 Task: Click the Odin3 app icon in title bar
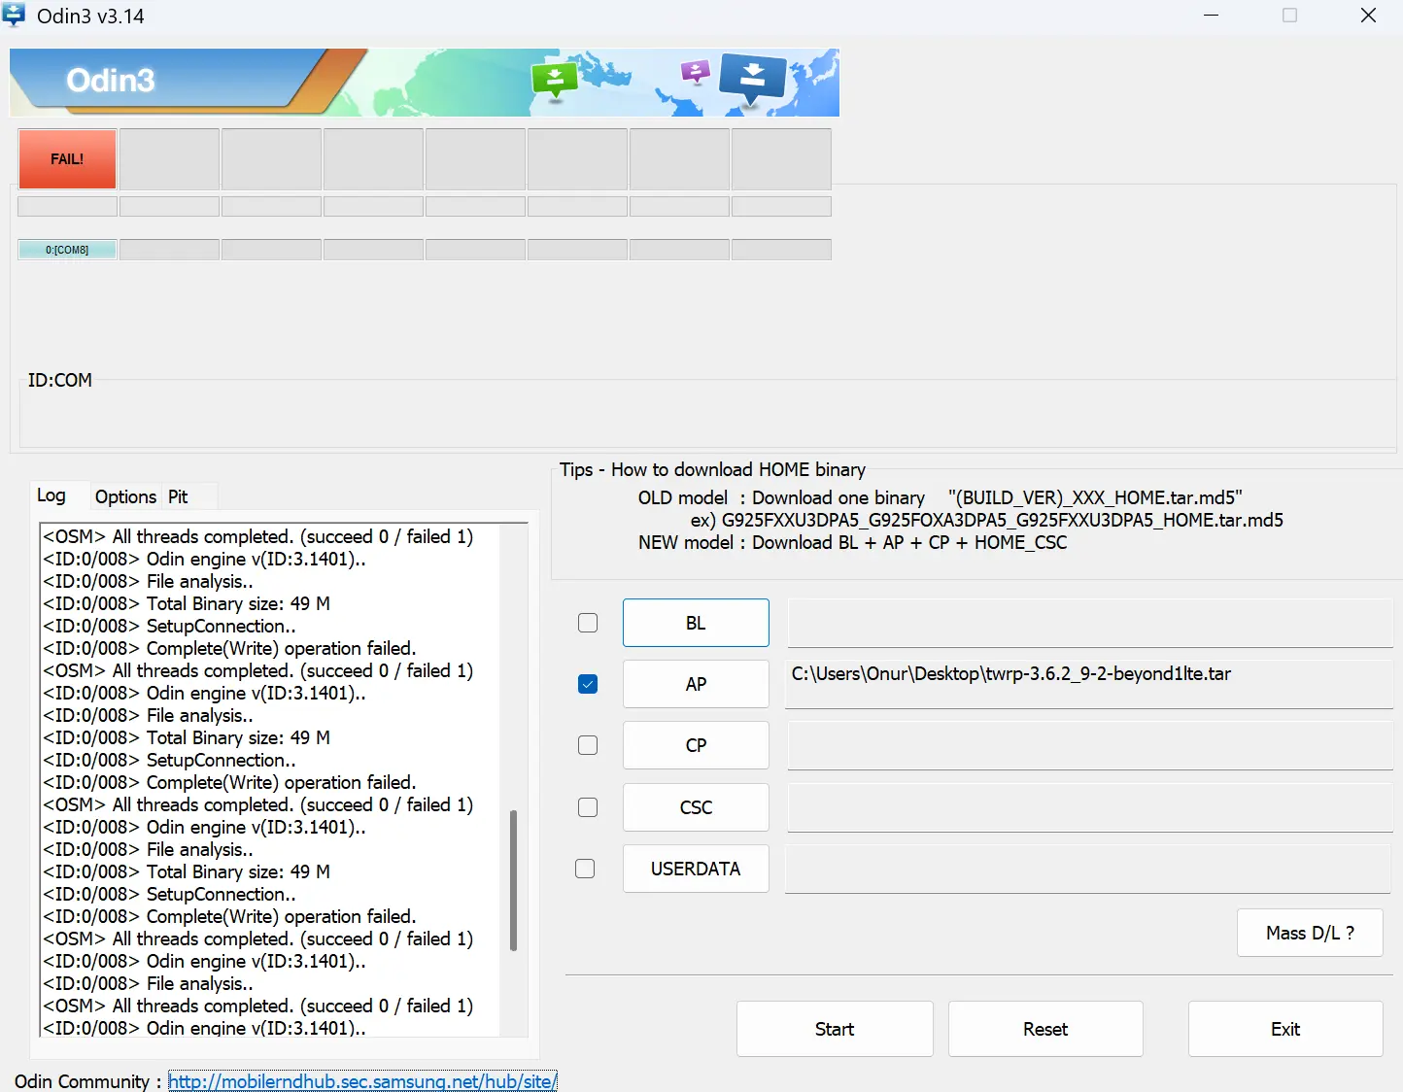[14, 16]
